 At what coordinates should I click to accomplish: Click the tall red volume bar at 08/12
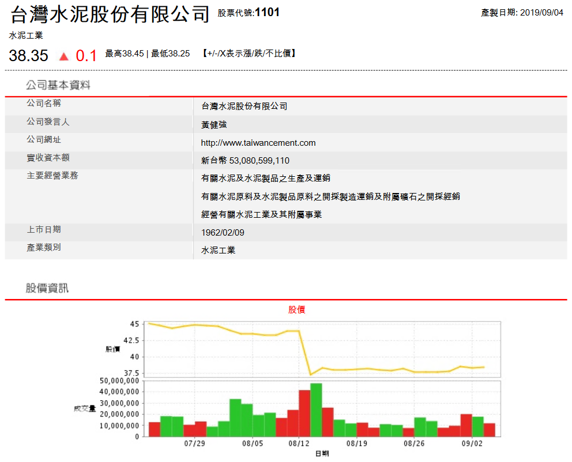tap(304, 413)
